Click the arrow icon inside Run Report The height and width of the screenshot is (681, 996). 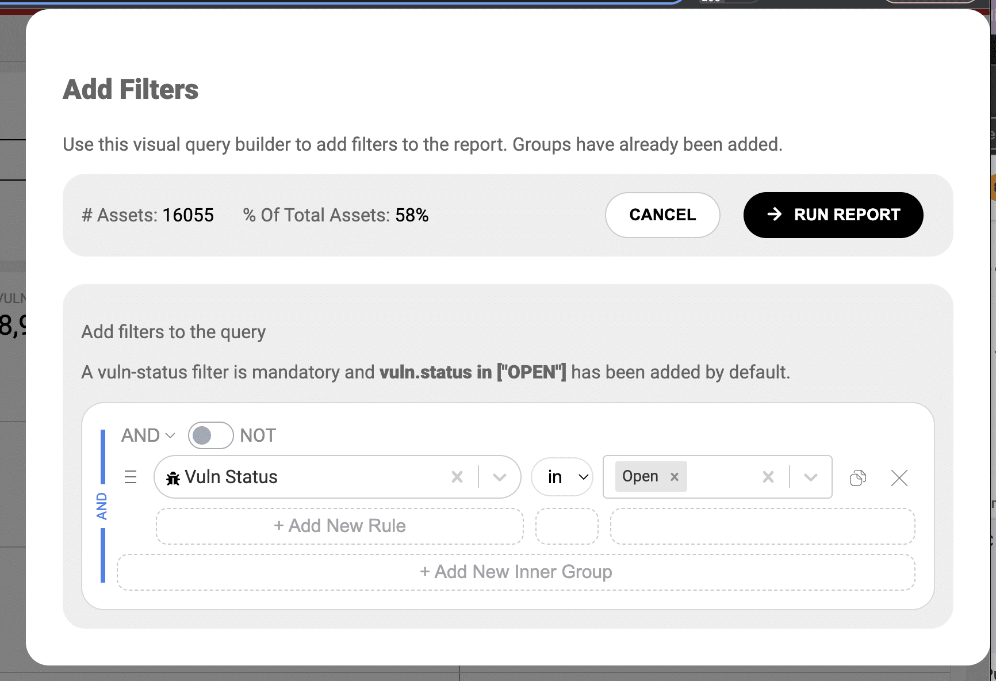click(x=773, y=215)
